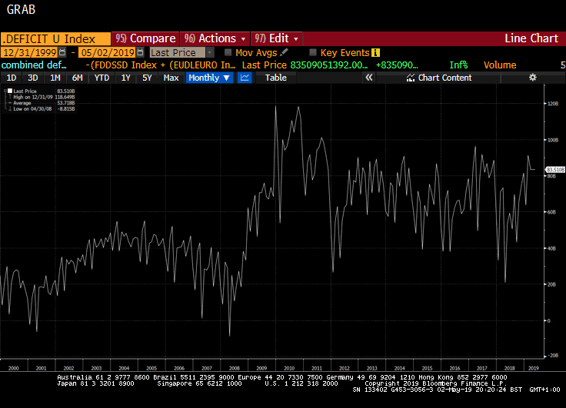Open the start date calendar picker
Viewport: 566px width, 408px height.
(62, 52)
